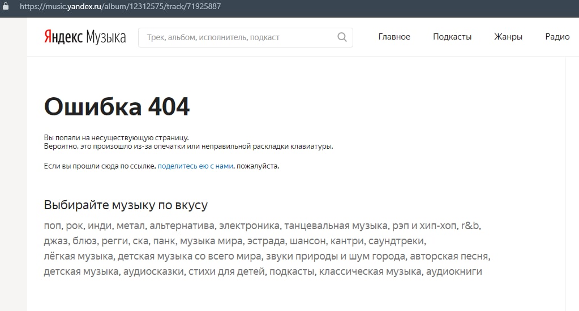Viewport: 579px width, 311px height.
Task: Open the Главное menu item
Action: point(394,37)
